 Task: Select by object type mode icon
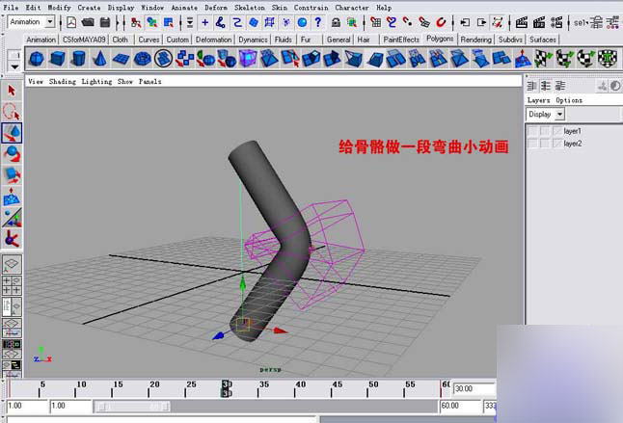[152, 22]
